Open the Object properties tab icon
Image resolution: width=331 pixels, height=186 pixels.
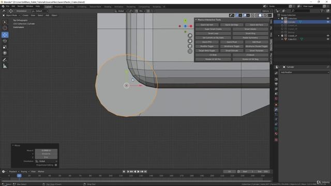pyautogui.click(x=276, y=105)
